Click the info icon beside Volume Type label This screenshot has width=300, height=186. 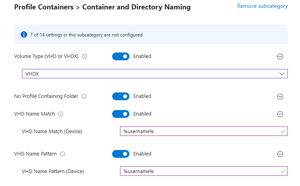pyautogui.click(x=85, y=56)
